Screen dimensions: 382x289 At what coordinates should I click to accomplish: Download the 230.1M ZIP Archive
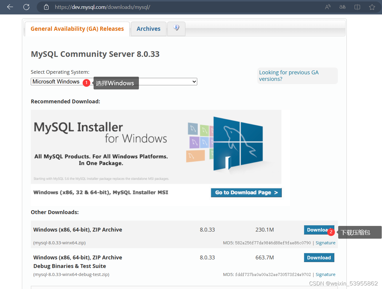(x=319, y=230)
